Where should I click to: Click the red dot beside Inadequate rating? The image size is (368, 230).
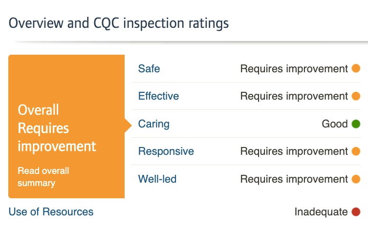click(x=356, y=212)
